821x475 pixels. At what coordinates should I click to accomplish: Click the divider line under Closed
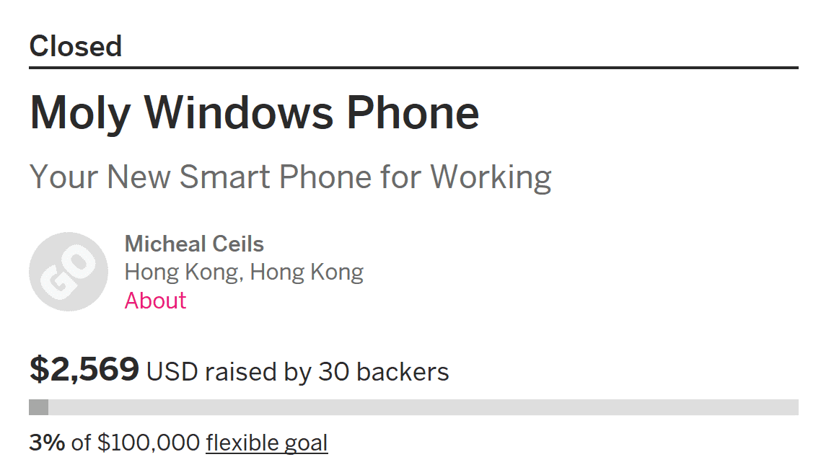click(x=413, y=68)
